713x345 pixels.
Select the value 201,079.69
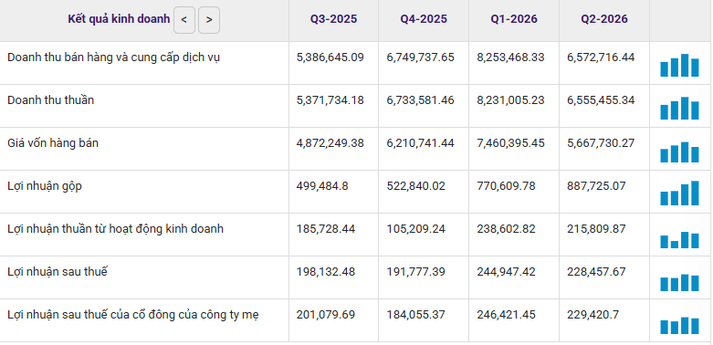click(x=326, y=315)
